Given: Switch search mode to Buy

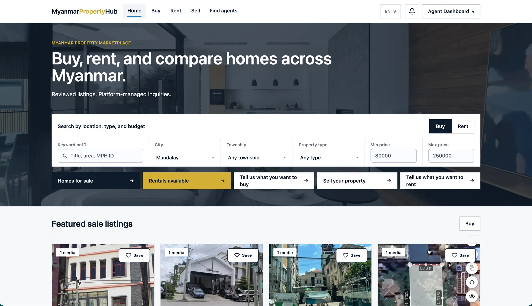Looking at the screenshot, I should click(440, 126).
